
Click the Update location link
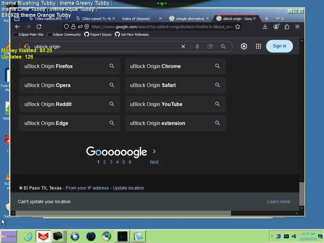click(128, 188)
